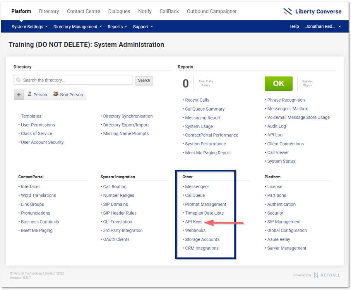This screenshot has width=351, height=290.
Task: Expand the Jonathan Red user menu
Action: click(x=321, y=27)
